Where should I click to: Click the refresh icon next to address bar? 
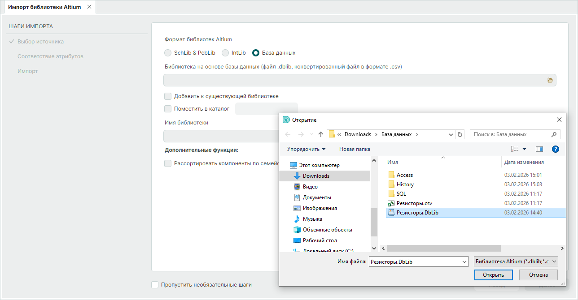coord(460,134)
